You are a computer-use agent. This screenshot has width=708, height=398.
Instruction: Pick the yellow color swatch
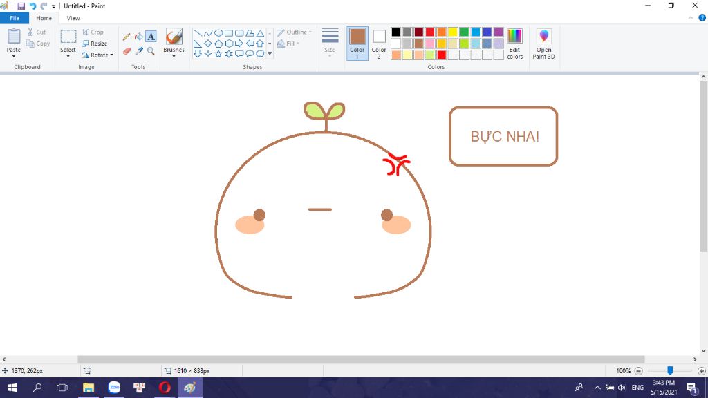coord(453,32)
